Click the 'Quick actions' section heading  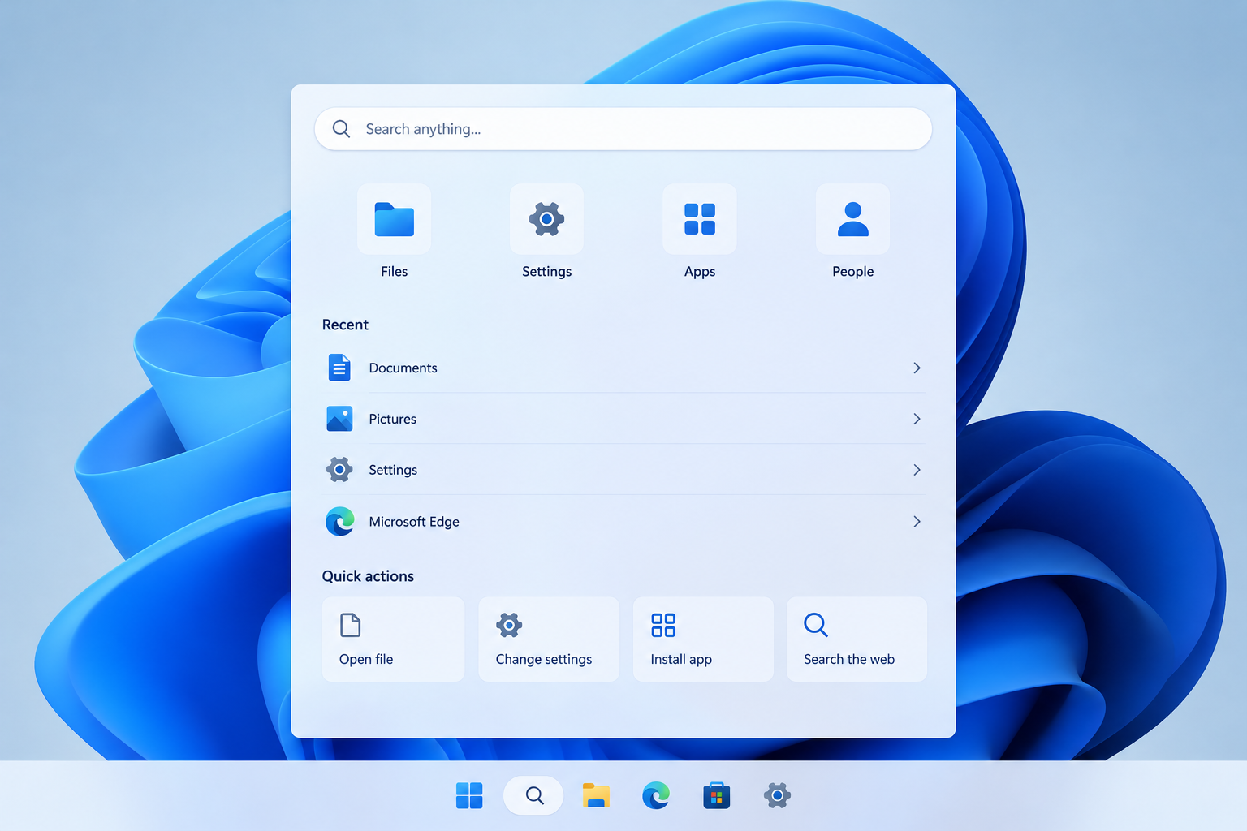click(368, 576)
